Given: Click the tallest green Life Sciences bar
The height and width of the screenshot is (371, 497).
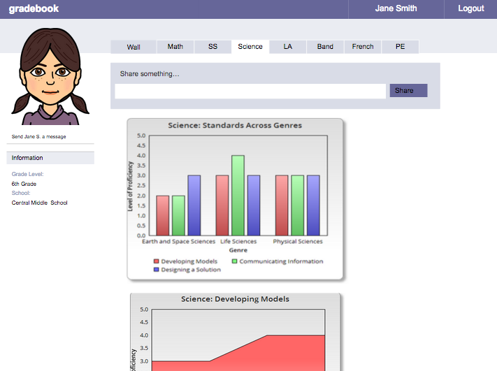Looking at the screenshot, I should click(238, 196).
